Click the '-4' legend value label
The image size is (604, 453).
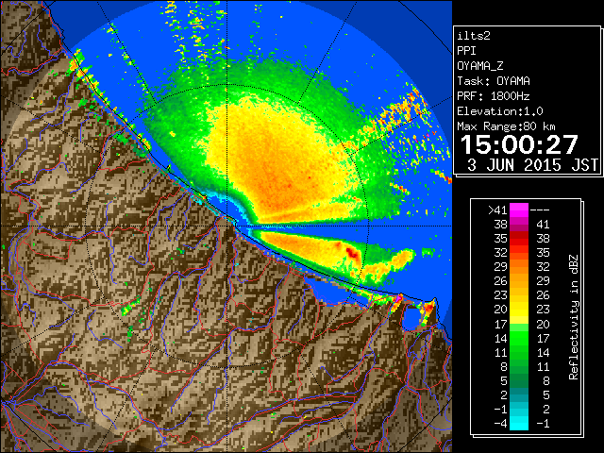tap(500, 423)
